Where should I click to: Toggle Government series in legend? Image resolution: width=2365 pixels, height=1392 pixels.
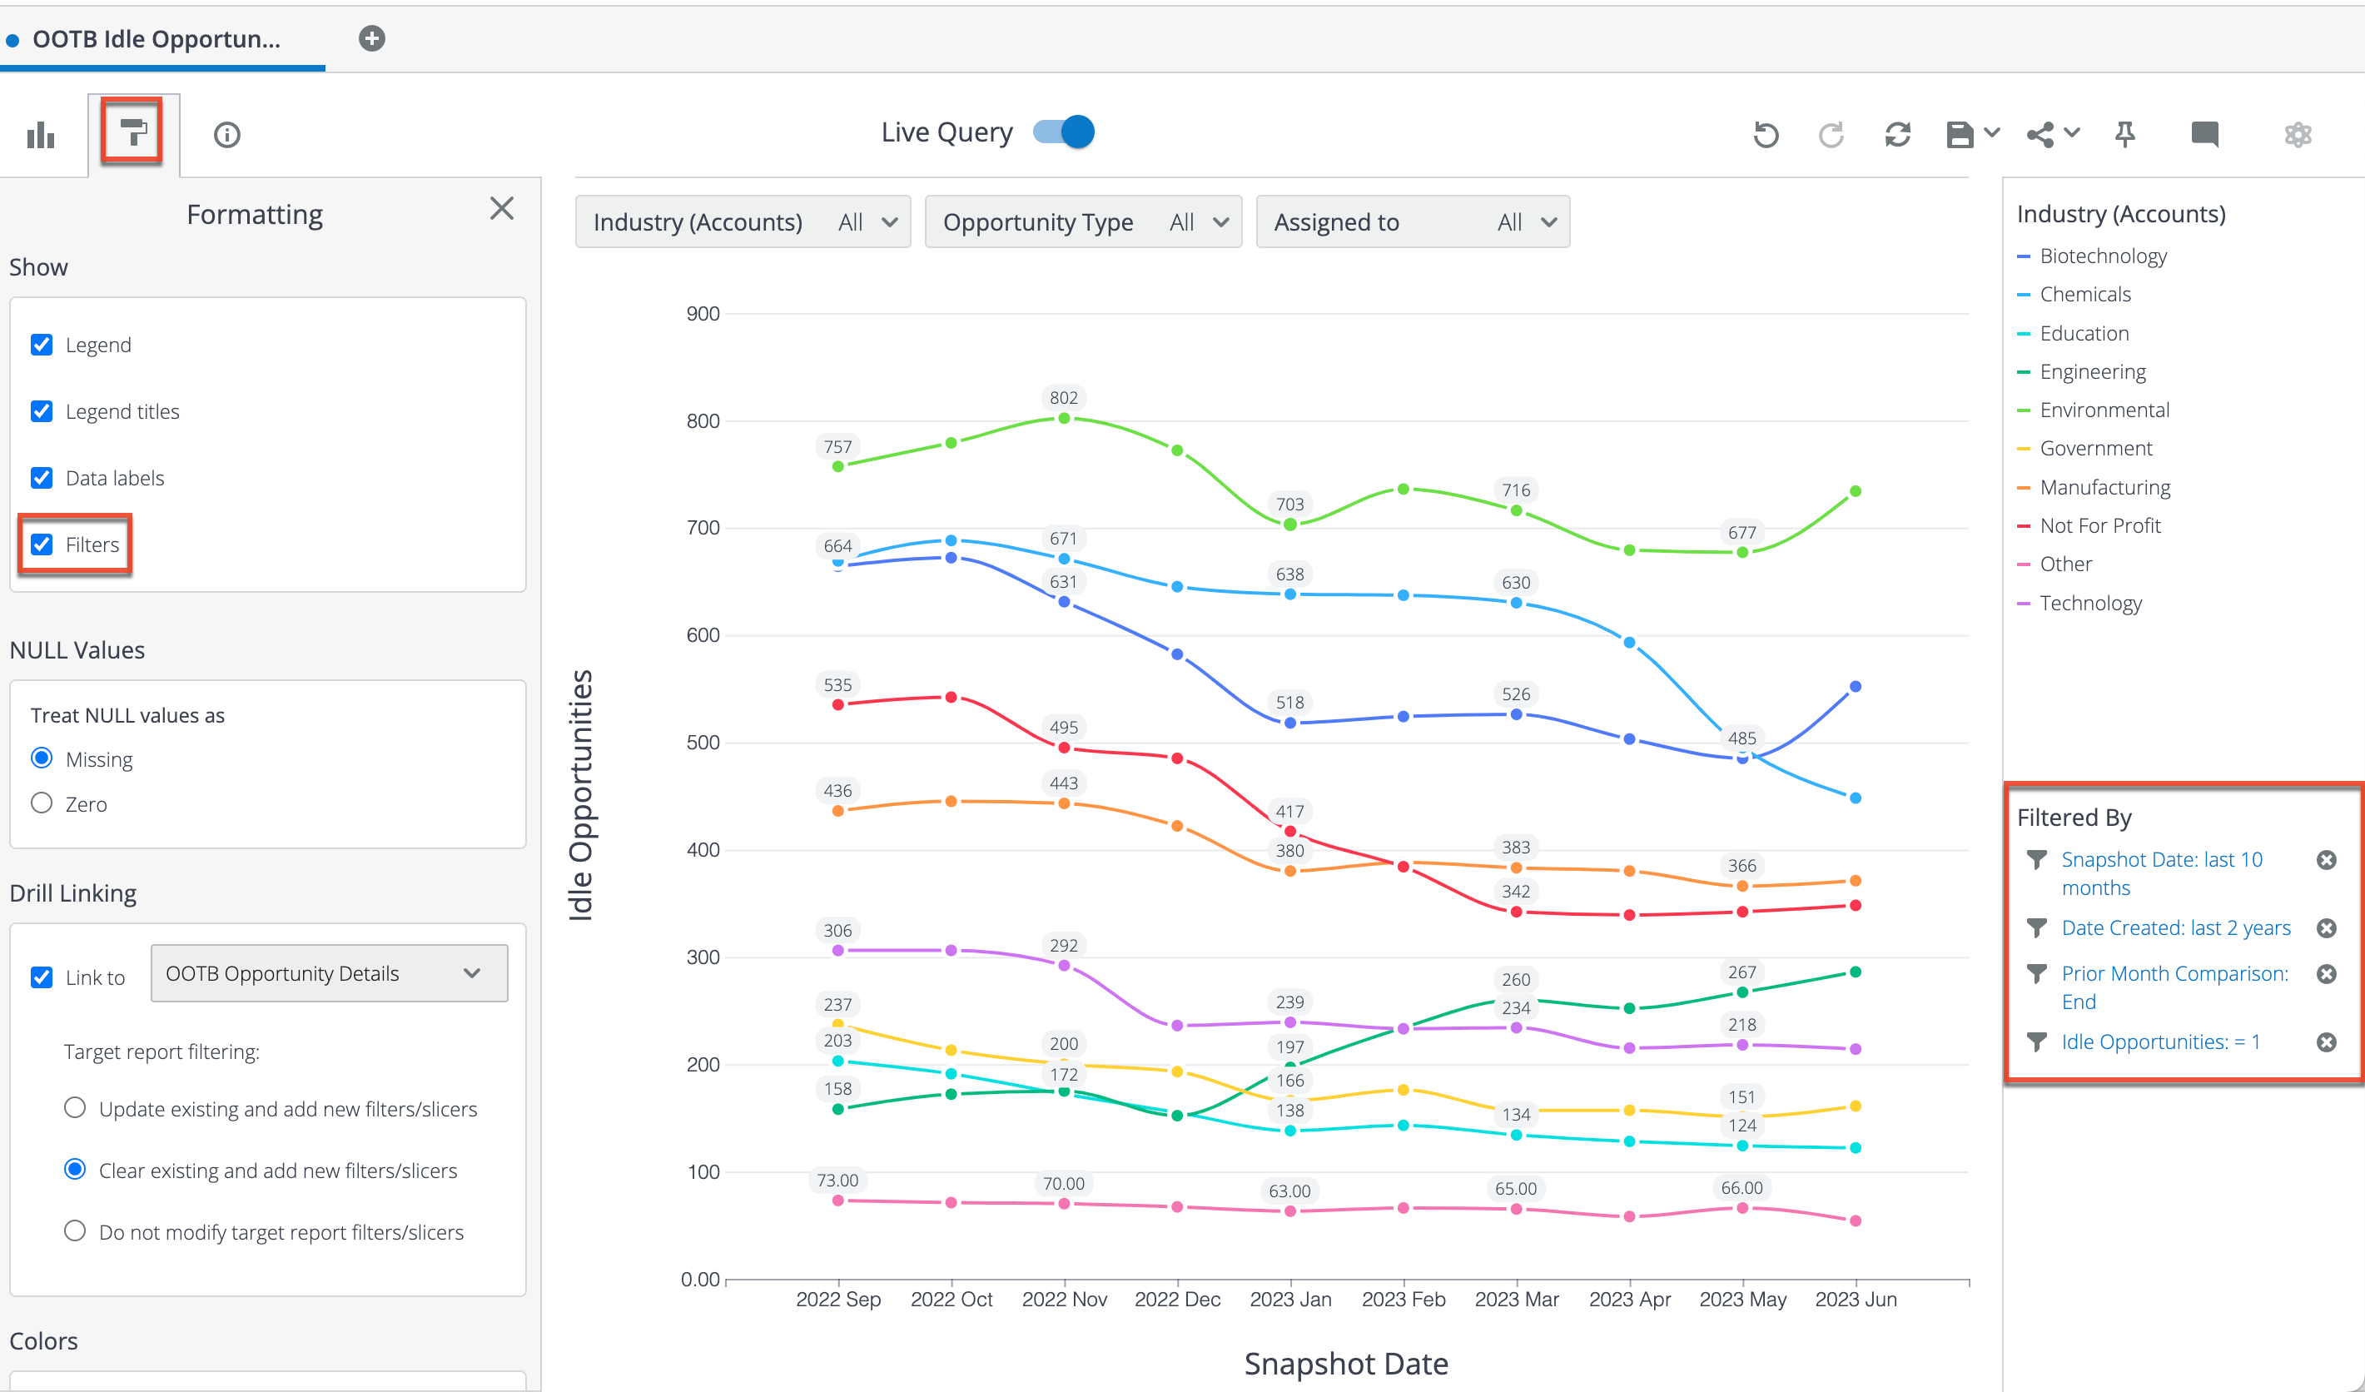point(2085,449)
